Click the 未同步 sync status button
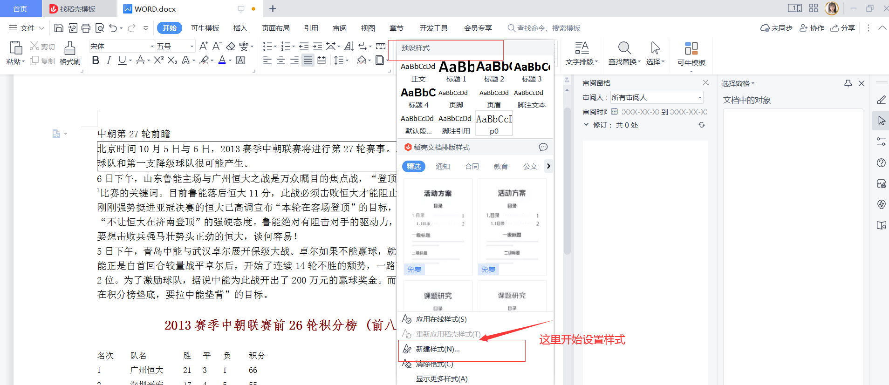Viewport: 889px width, 385px height. click(x=776, y=28)
